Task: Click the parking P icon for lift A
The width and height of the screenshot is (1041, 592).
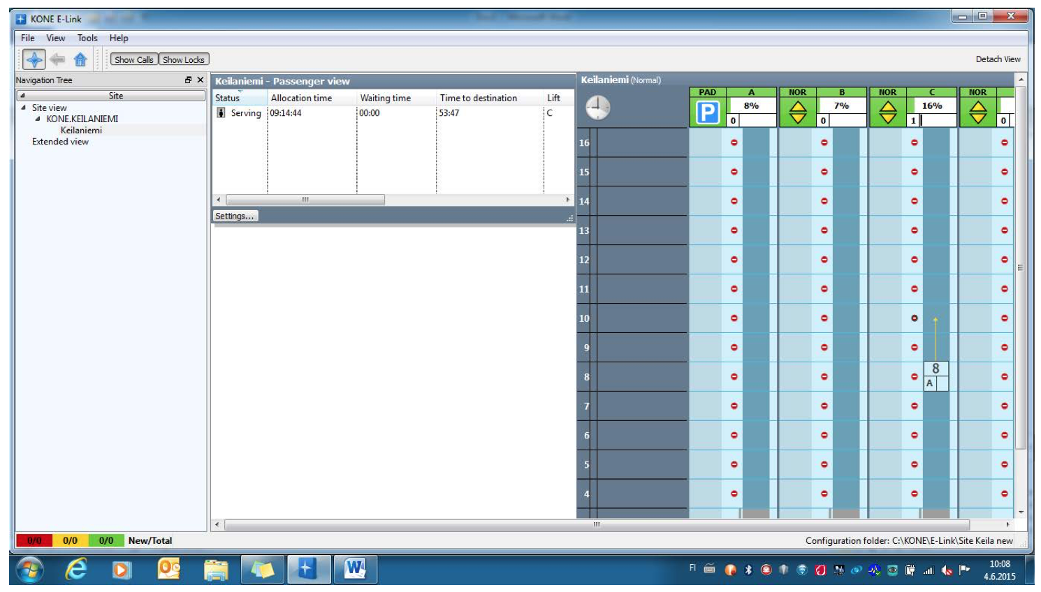Action: tap(708, 112)
